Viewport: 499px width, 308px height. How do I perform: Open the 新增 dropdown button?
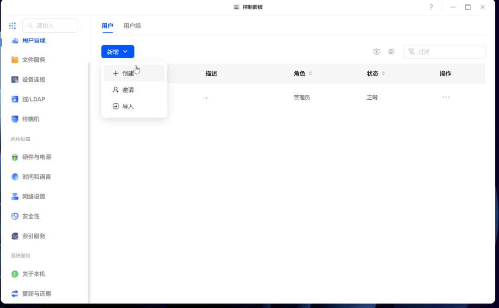coord(118,52)
